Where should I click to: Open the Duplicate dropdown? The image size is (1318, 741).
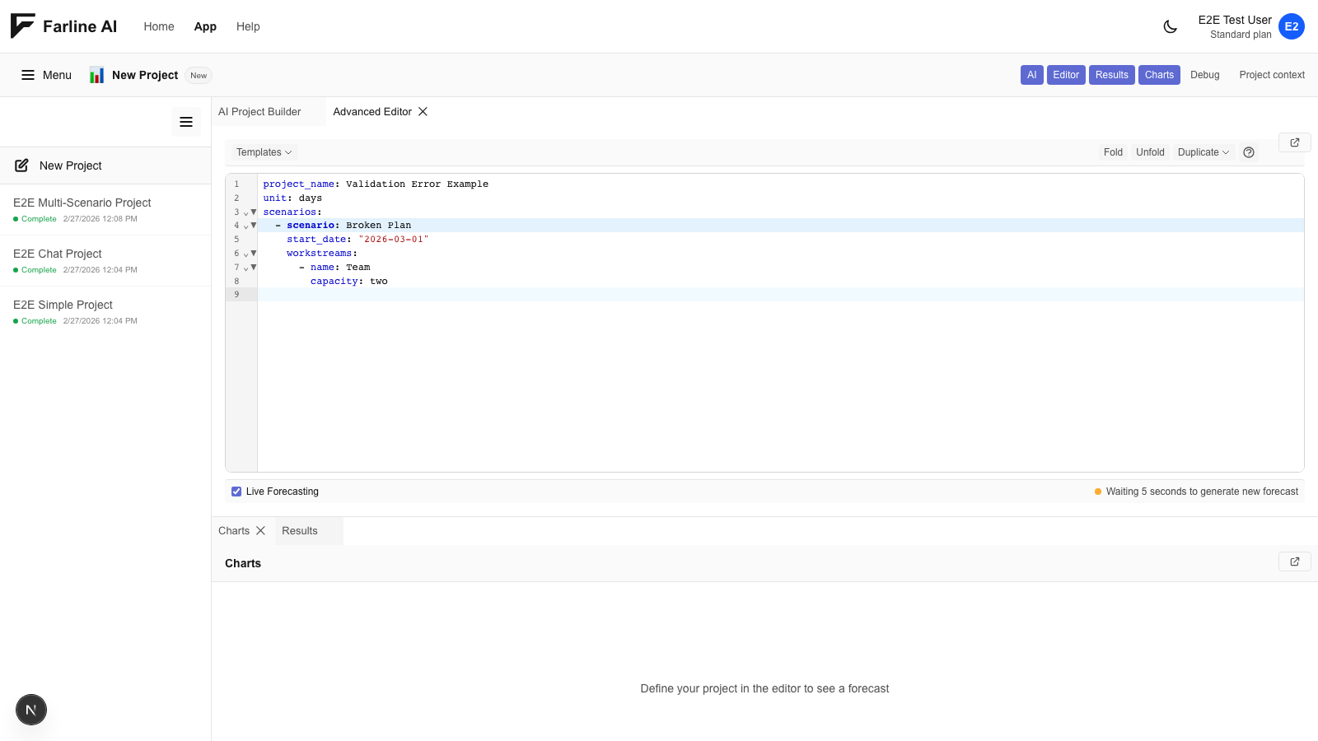(x=1203, y=152)
